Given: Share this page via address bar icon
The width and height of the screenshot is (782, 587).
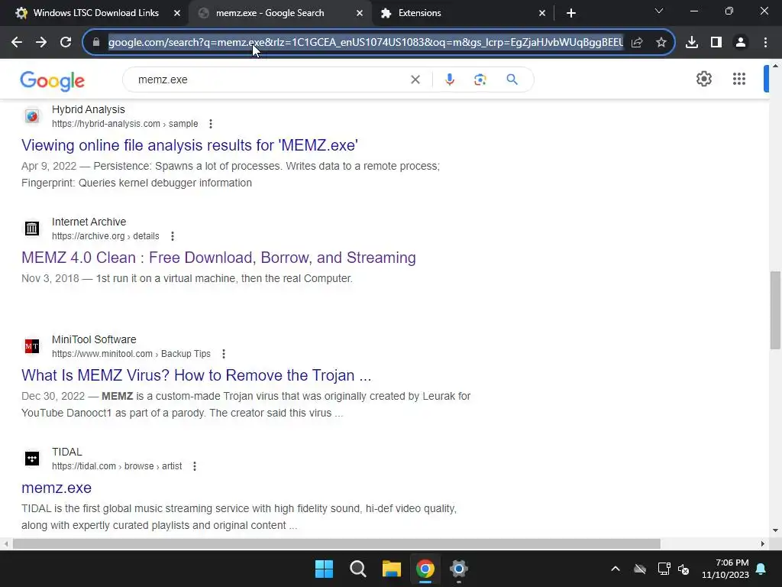Looking at the screenshot, I should [637, 43].
